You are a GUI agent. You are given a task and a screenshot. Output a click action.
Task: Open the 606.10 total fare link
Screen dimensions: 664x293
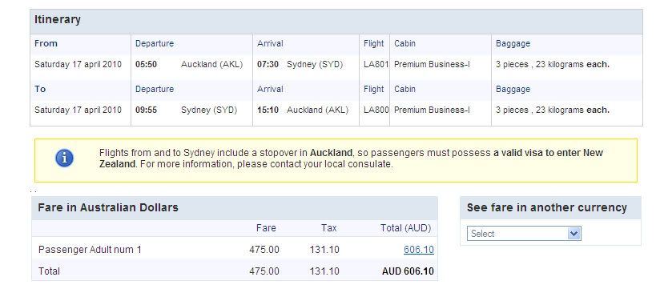pyautogui.click(x=419, y=250)
